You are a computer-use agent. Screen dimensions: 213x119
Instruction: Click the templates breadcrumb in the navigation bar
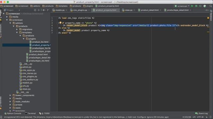(62, 6)
